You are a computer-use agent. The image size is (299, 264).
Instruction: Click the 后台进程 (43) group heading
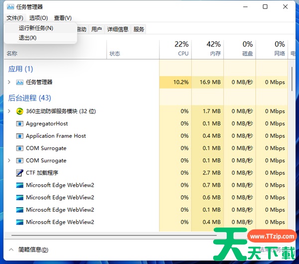tap(29, 98)
